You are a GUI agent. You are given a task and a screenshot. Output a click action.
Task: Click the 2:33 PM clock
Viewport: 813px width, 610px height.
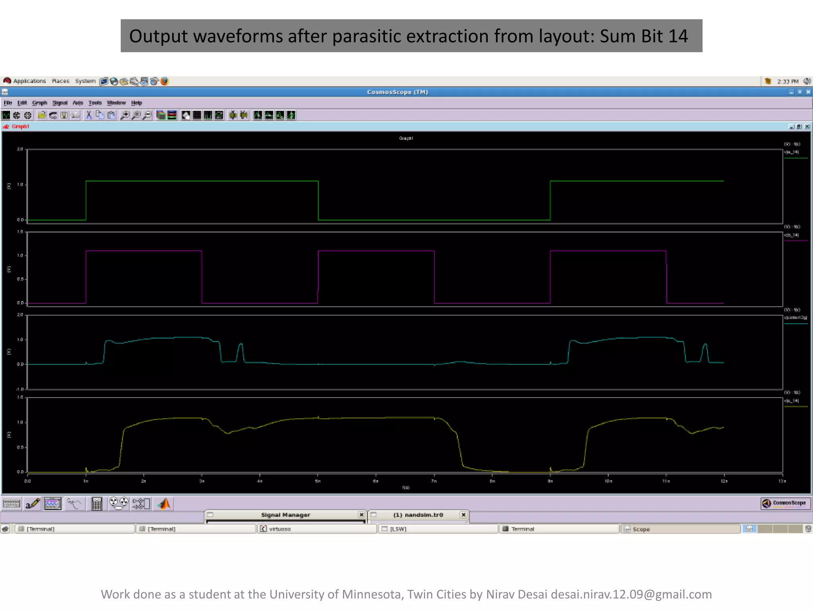click(788, 81)
